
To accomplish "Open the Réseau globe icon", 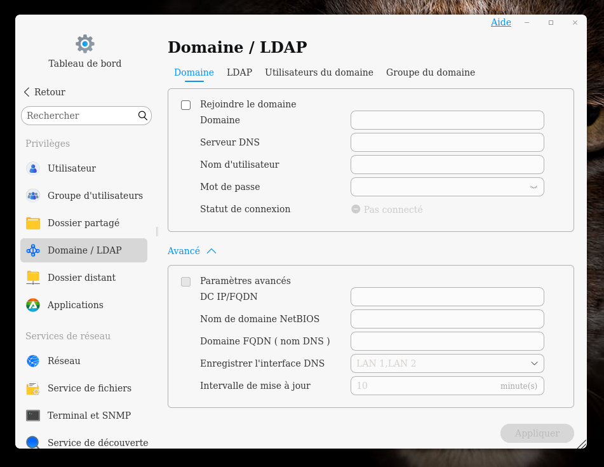I will (x=33, y=361).
